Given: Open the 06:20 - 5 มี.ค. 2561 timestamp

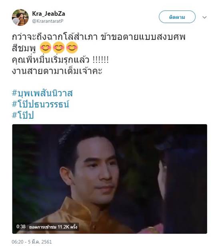Looking at the screenshot, I should 32,242.
